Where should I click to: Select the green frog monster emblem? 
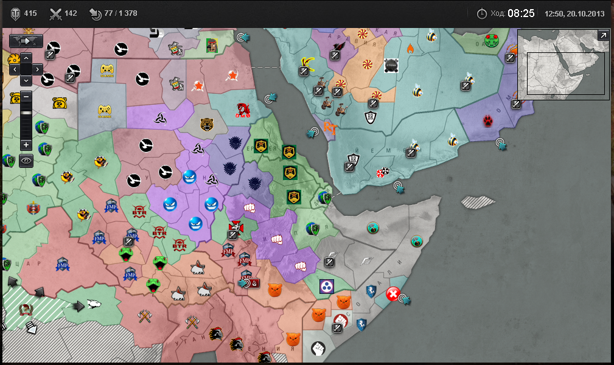pyautogui.click(x=491, y=40)
